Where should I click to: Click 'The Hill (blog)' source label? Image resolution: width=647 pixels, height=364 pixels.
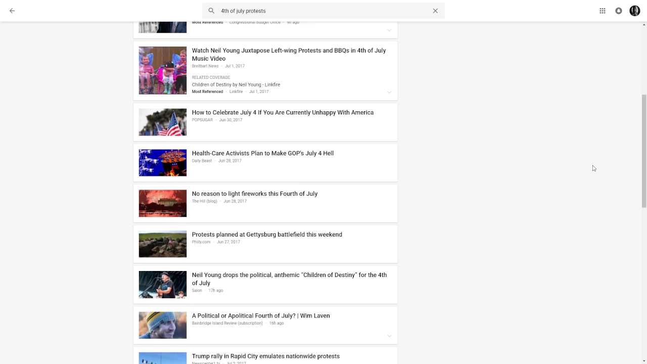pyautogui.click(x=204, y=201)
